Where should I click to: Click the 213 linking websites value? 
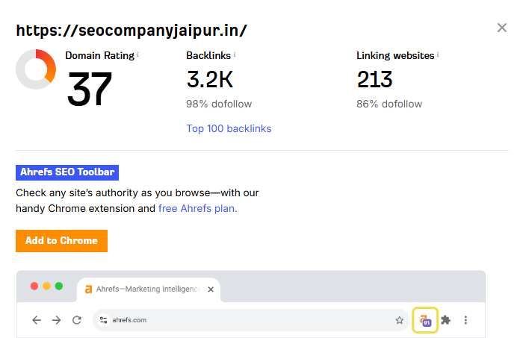point(374,79)
